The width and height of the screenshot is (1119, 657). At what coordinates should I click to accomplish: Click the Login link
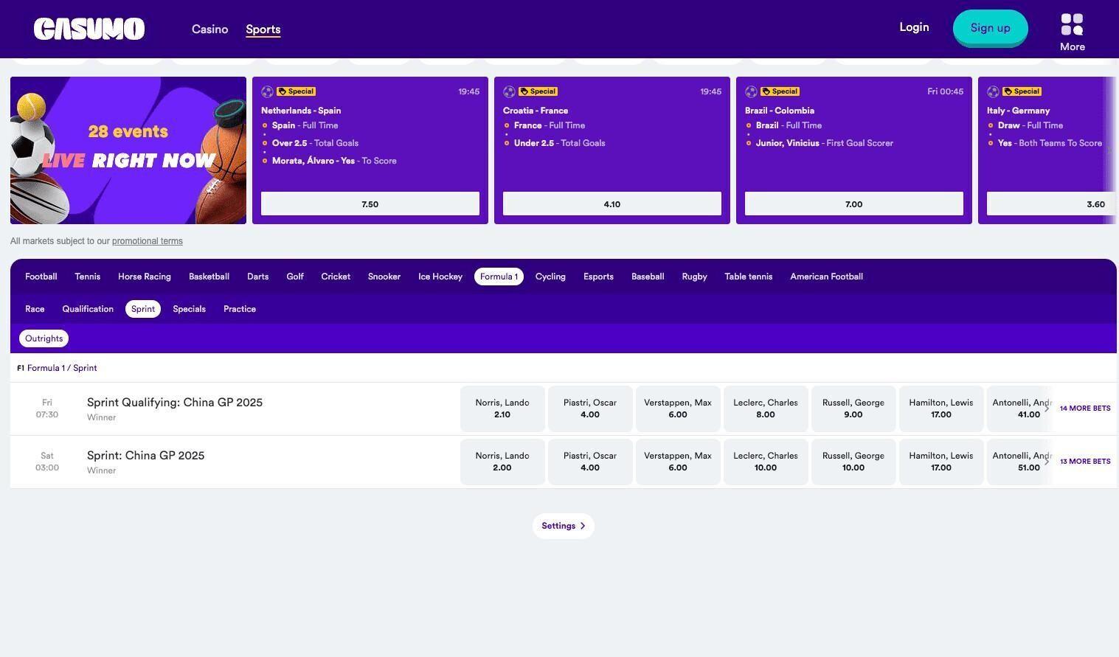coord(914,27)
